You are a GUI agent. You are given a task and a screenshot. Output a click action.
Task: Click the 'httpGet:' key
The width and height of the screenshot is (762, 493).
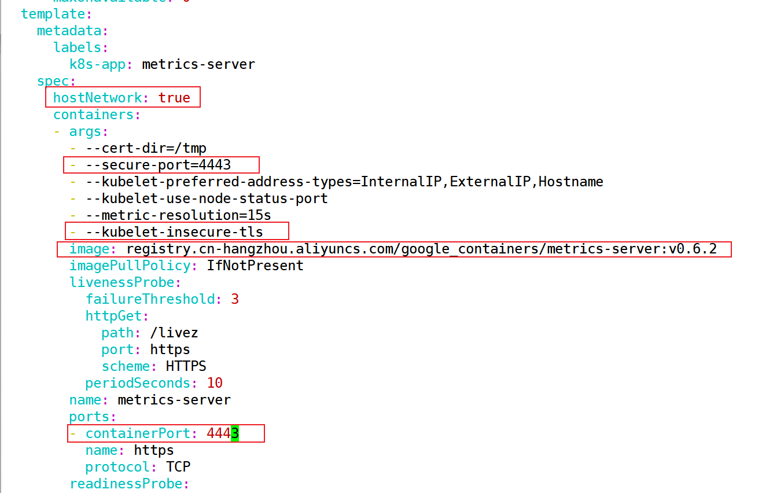point(117,316)
